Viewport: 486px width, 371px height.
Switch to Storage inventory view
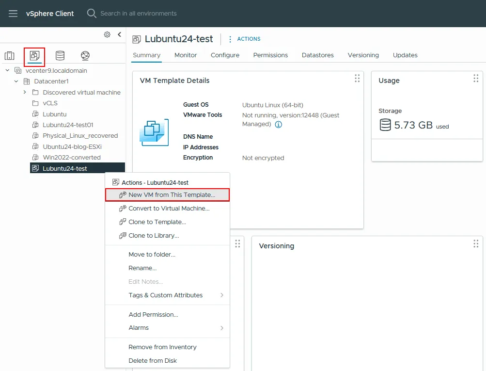coord(60,55)
